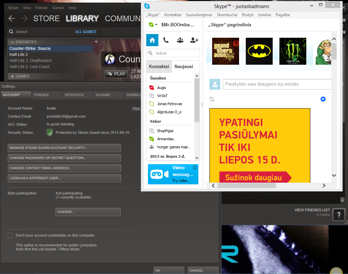Click CANCEL in Steam Settings
Screen dimensions: 348x274
point(203,270)
